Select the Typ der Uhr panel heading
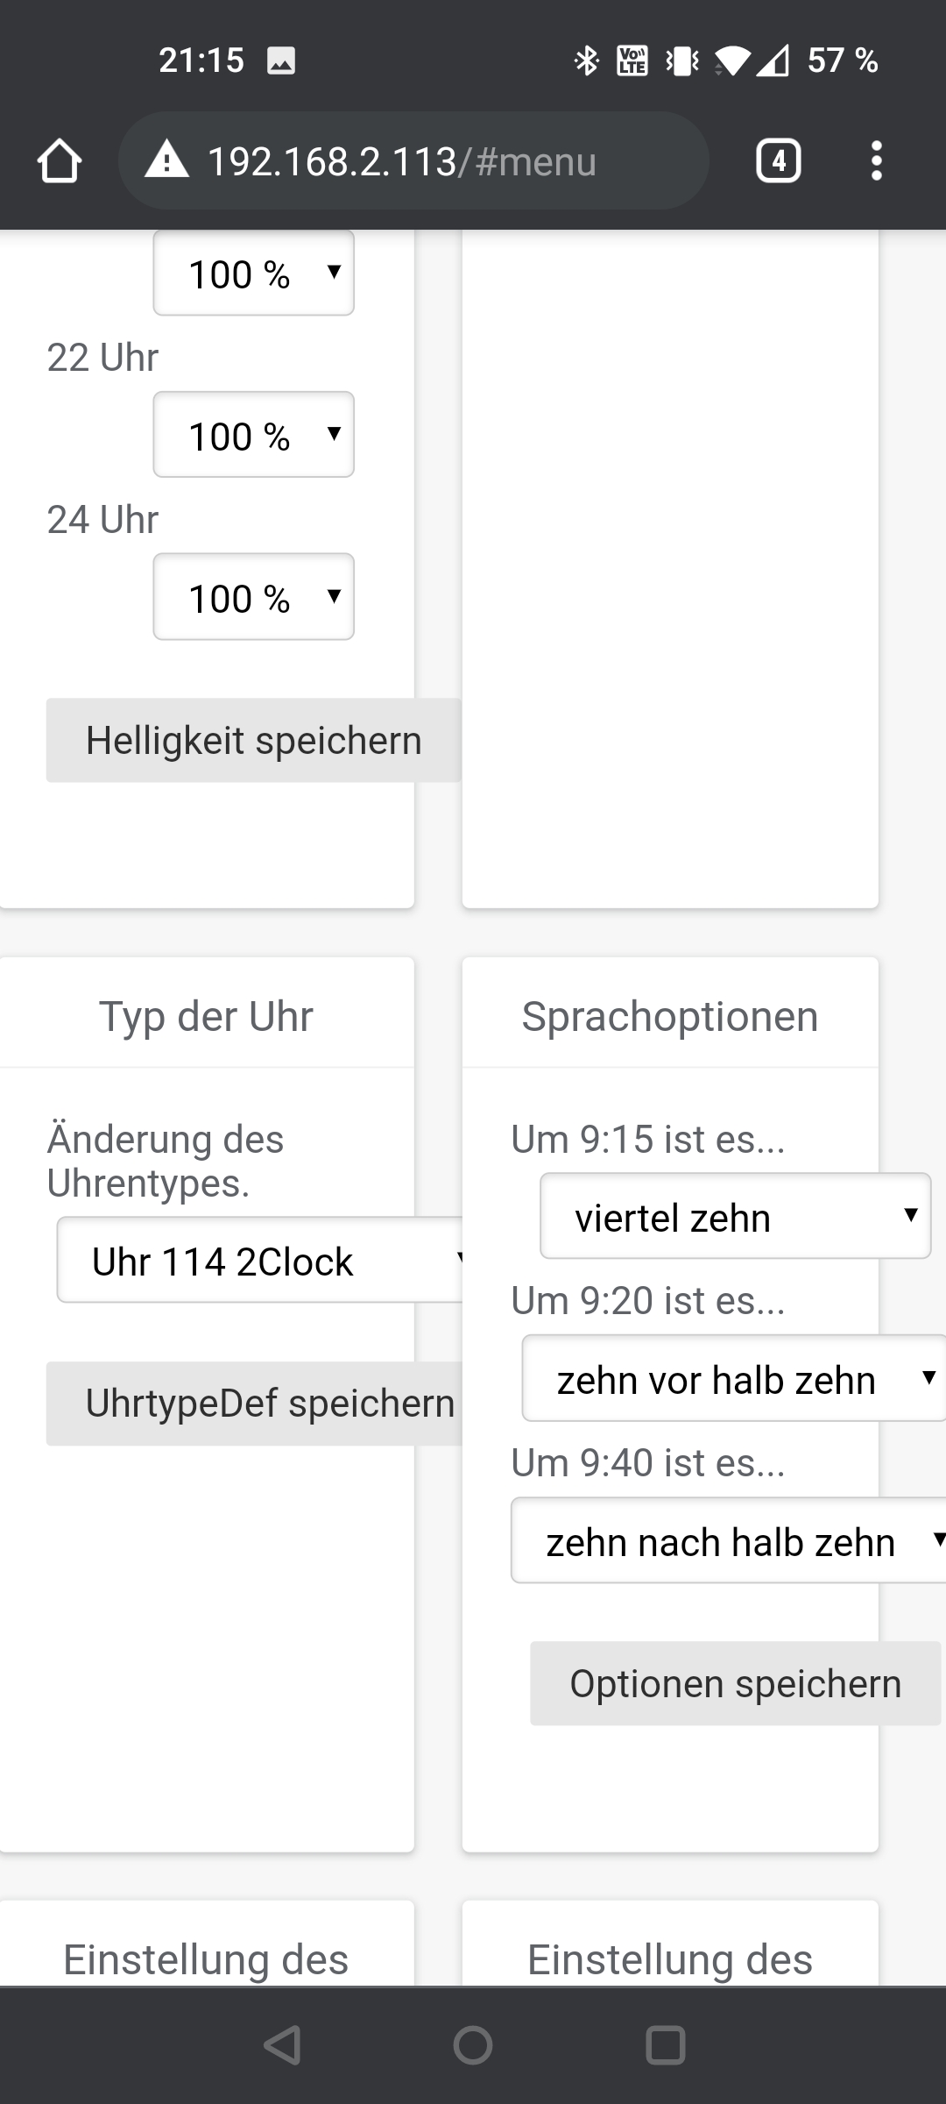Screen dimensions: 946x2104 (x=207, y=1015)
